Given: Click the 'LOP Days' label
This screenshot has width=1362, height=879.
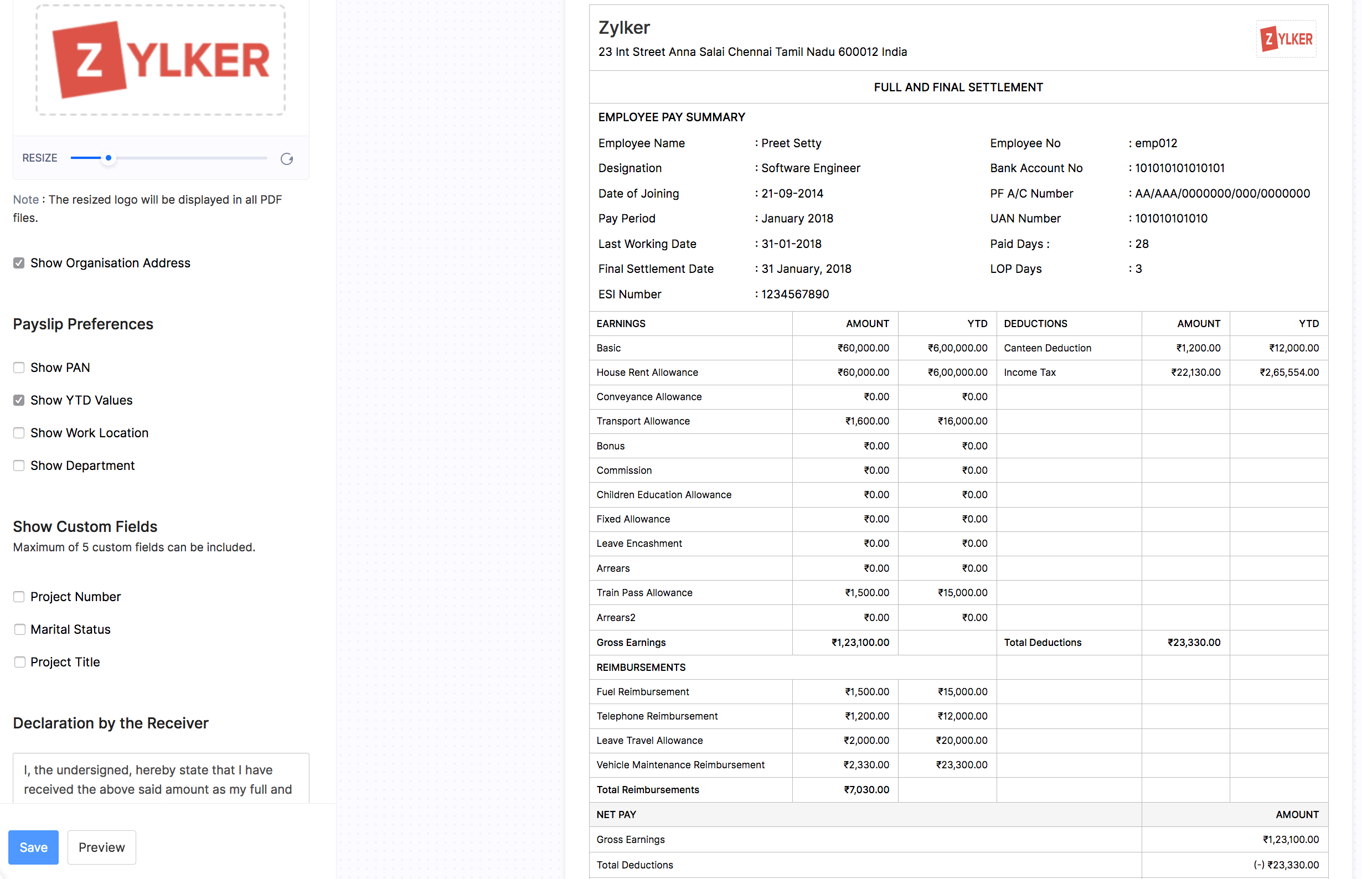Looking at the screenshot, I should click(x=1015, y=269).
